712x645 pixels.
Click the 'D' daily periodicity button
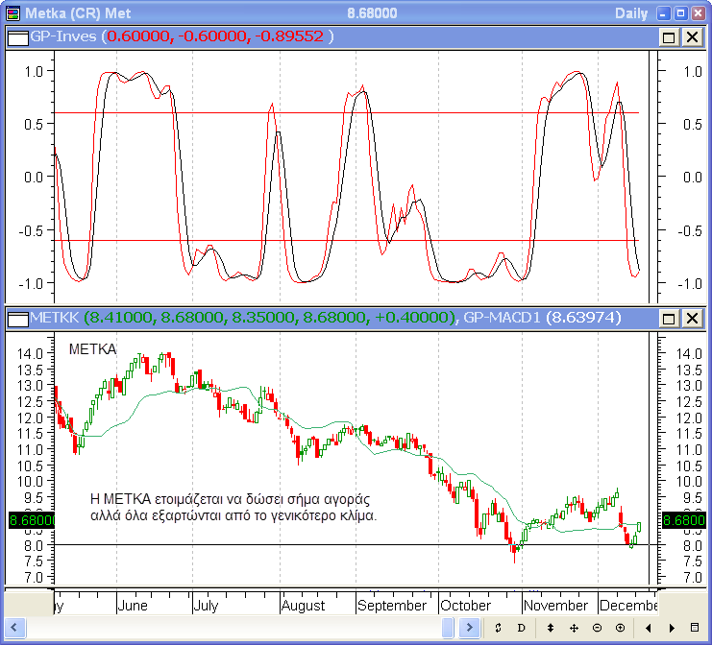(522, 628)
